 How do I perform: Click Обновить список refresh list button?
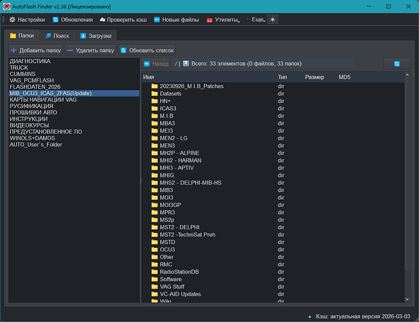tap(146, 50)
